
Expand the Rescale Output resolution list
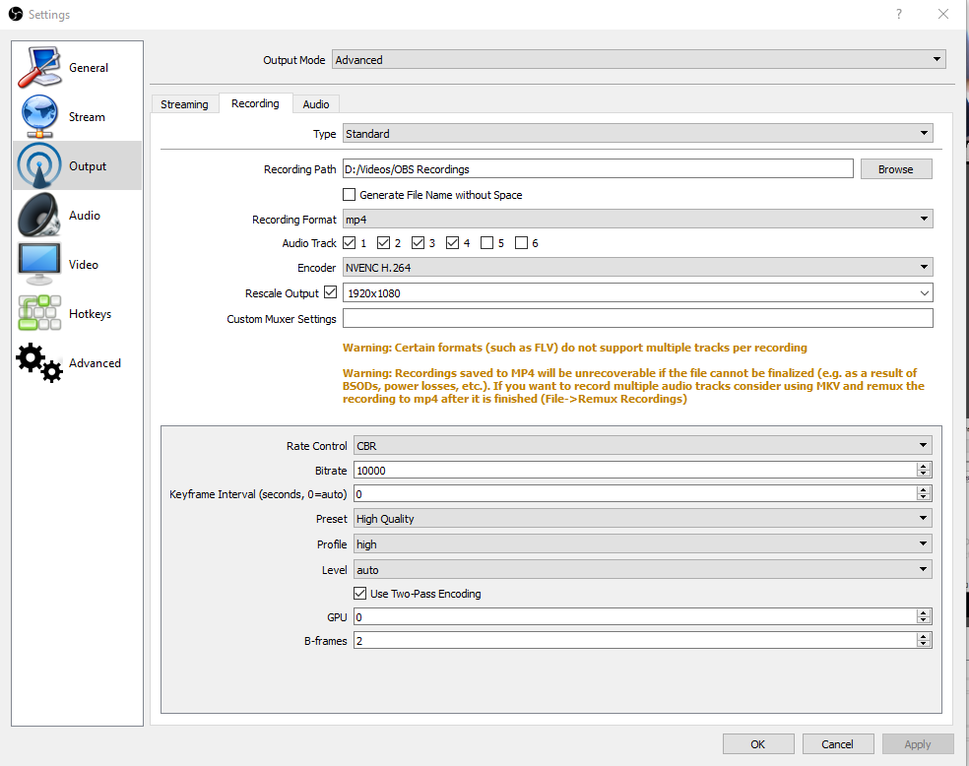[924, 292]
